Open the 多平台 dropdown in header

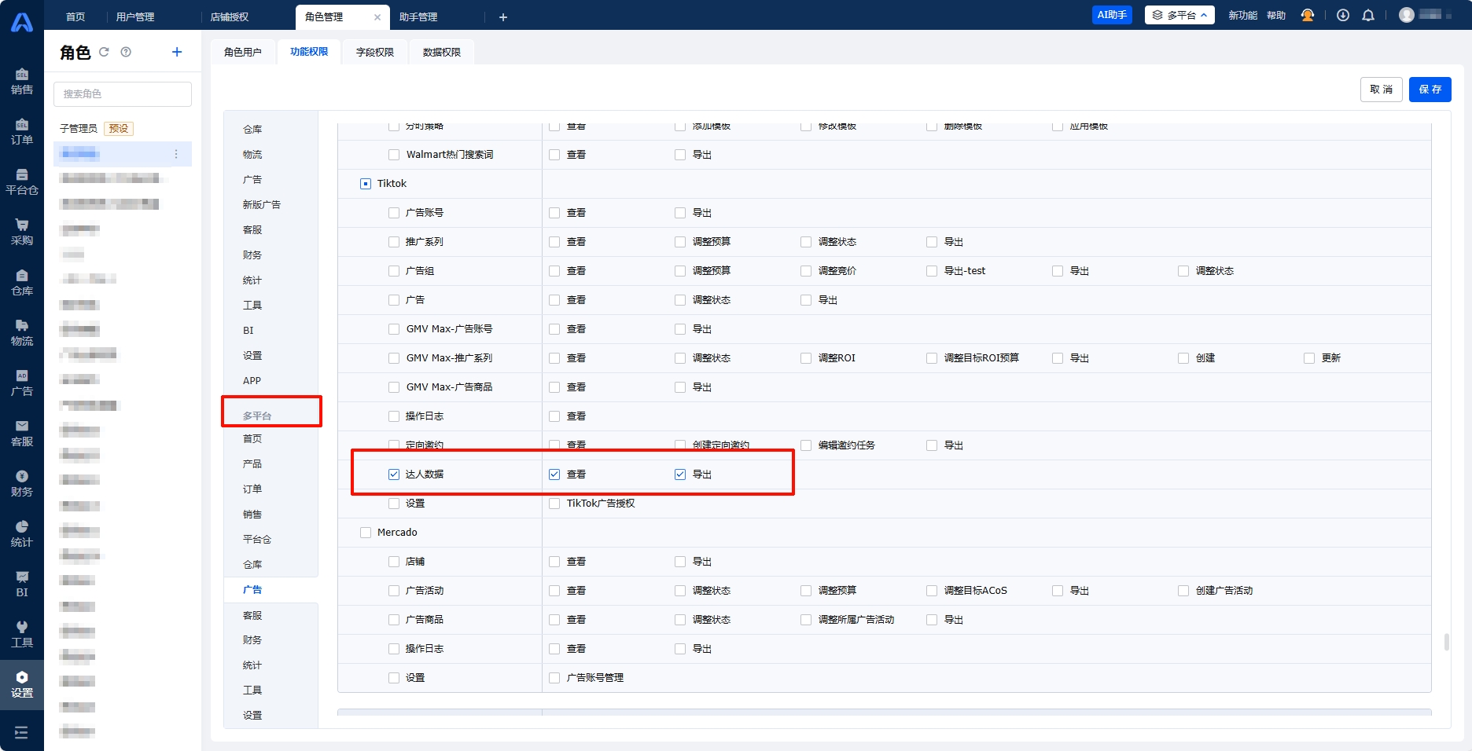pyautogui.click(x=1179, y=16)
